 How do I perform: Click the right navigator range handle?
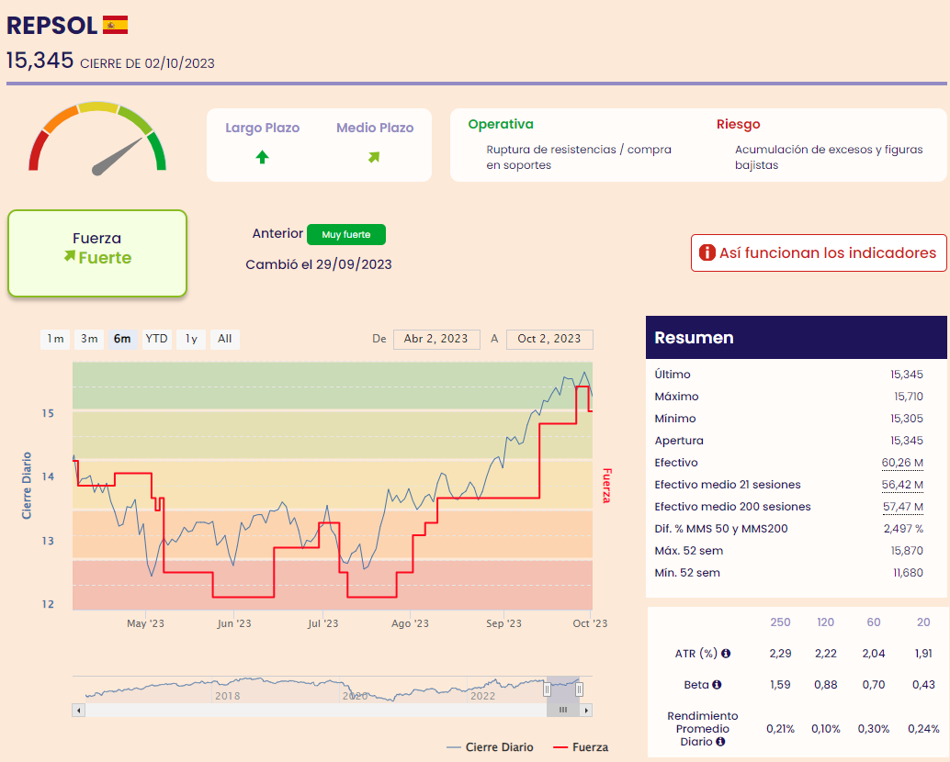click(x=579, y=689)
